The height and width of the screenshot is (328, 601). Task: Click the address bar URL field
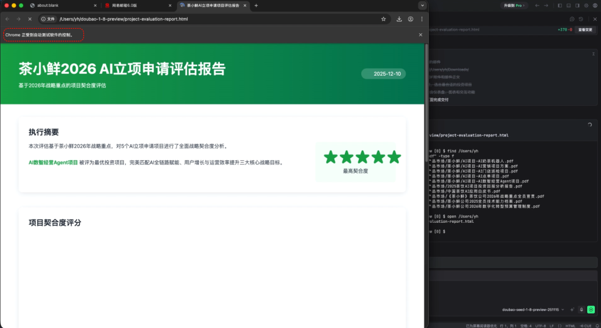(215, 19)
